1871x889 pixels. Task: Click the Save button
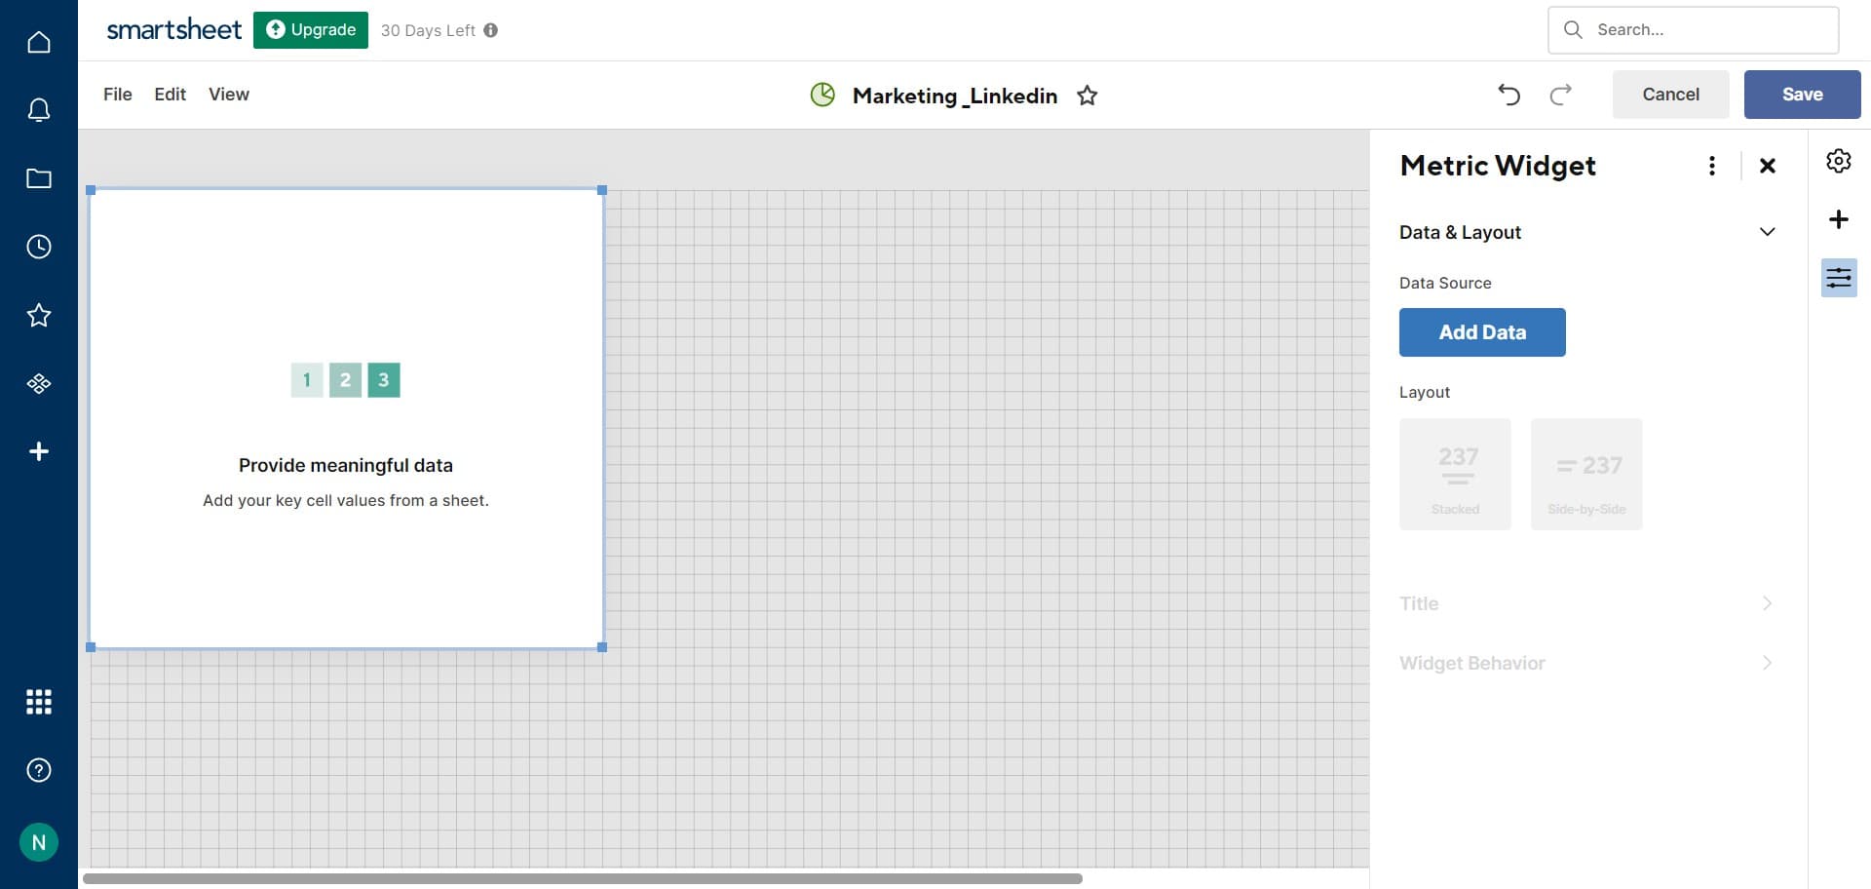click(1802, 95)
